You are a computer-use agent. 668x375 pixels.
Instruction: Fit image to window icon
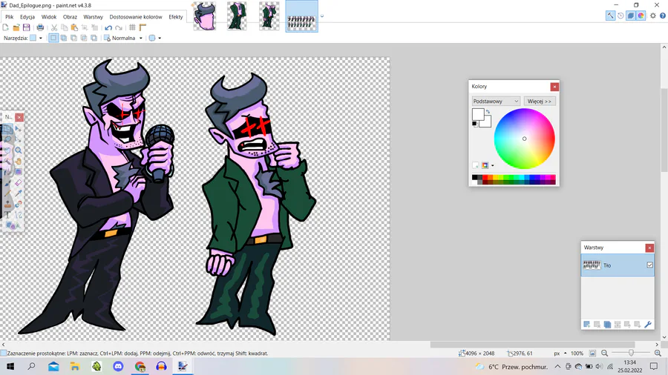tap(592, 354)
